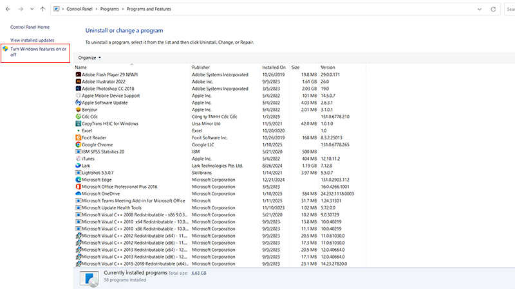Click the Back arrow in navigation bar

[x=8, y=9]
